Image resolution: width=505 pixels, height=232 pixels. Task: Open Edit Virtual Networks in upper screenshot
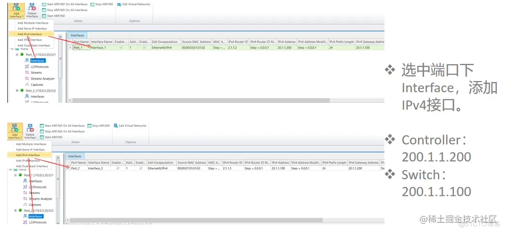pos(134,4)
